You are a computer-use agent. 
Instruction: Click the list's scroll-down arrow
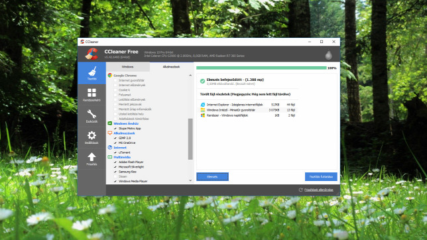(x=190, y=180)
